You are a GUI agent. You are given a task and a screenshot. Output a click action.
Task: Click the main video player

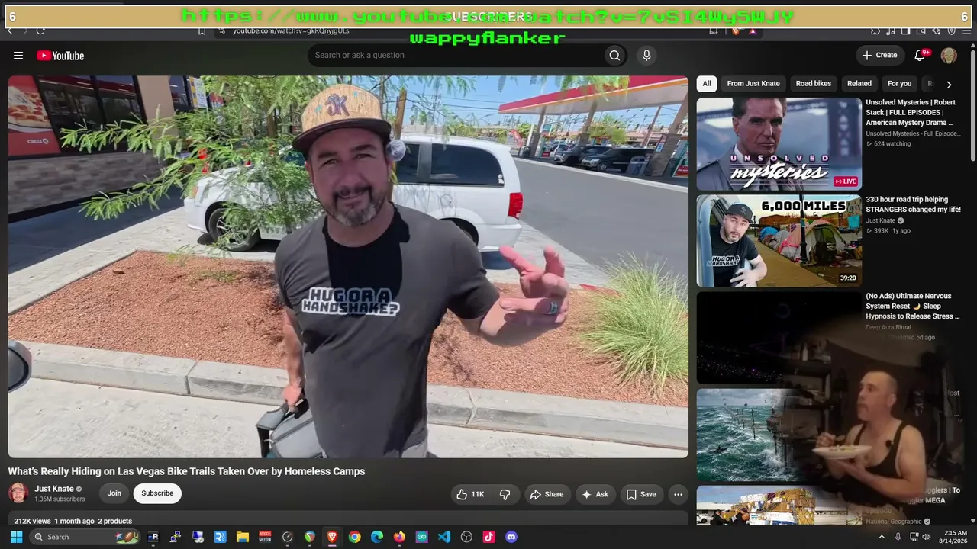348,266
